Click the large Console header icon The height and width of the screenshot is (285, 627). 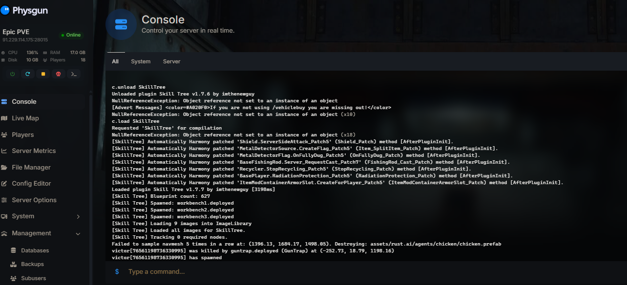point(121,24)
